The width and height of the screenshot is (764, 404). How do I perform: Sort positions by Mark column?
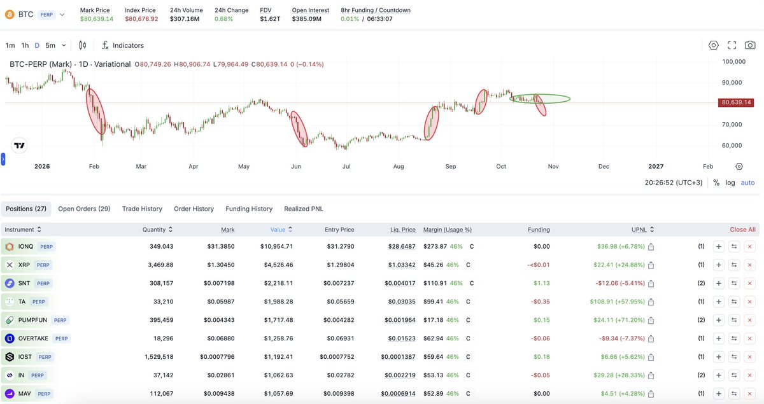click(x=227, y=230)
